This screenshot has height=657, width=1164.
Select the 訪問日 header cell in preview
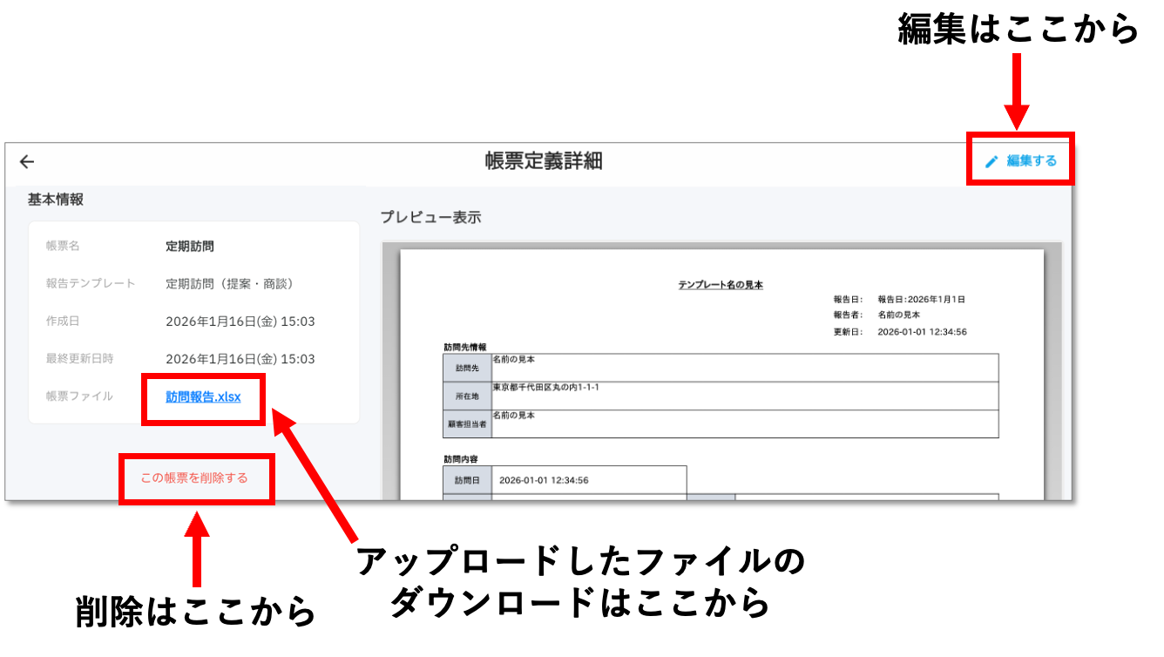point(467,479)
